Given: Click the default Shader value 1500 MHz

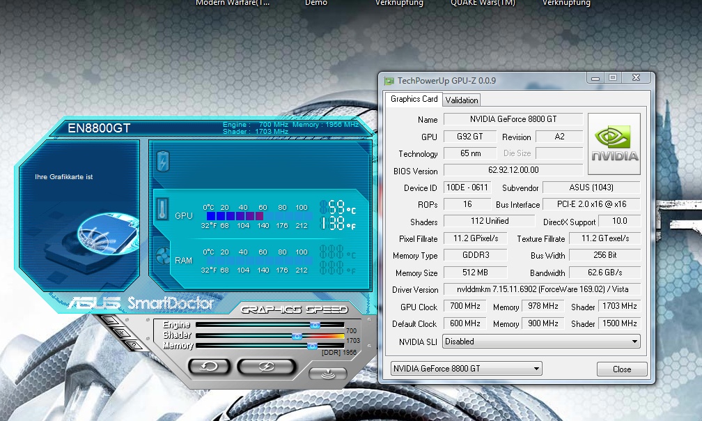Looking at the screenshot, I should click(620, 323).
